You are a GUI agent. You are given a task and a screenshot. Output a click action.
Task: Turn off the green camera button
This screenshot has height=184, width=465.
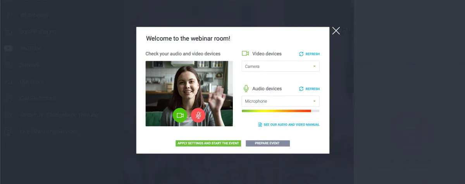(180, 115)
